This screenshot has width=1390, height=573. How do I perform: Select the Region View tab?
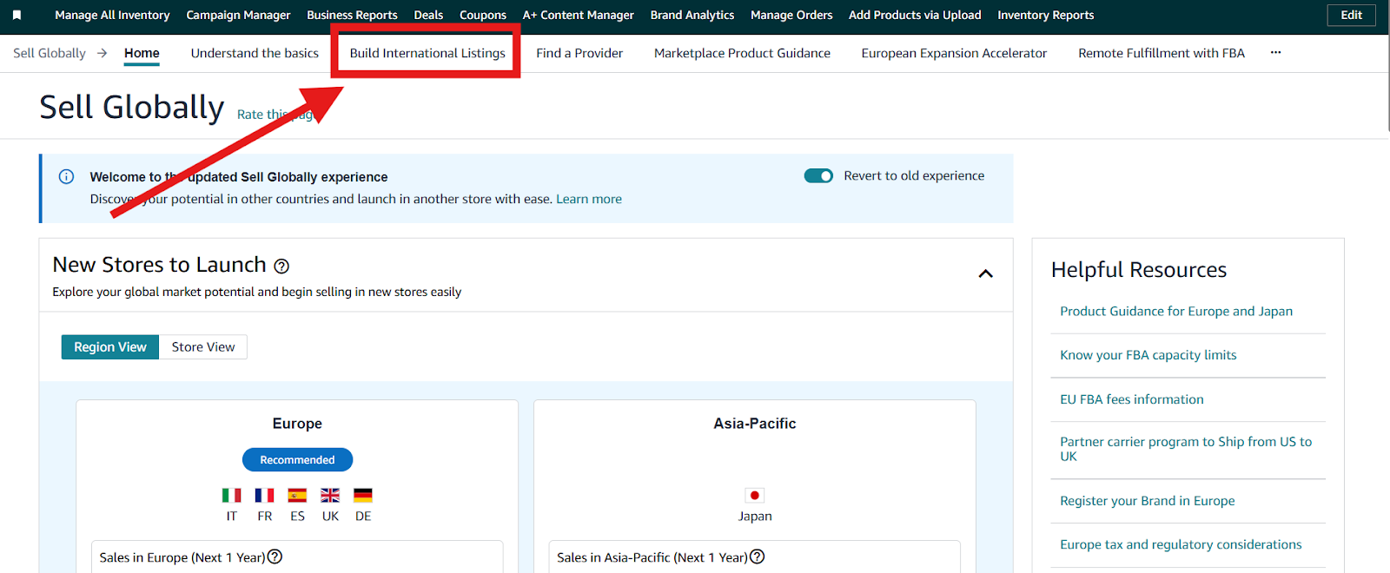click(x=110, y=347)
